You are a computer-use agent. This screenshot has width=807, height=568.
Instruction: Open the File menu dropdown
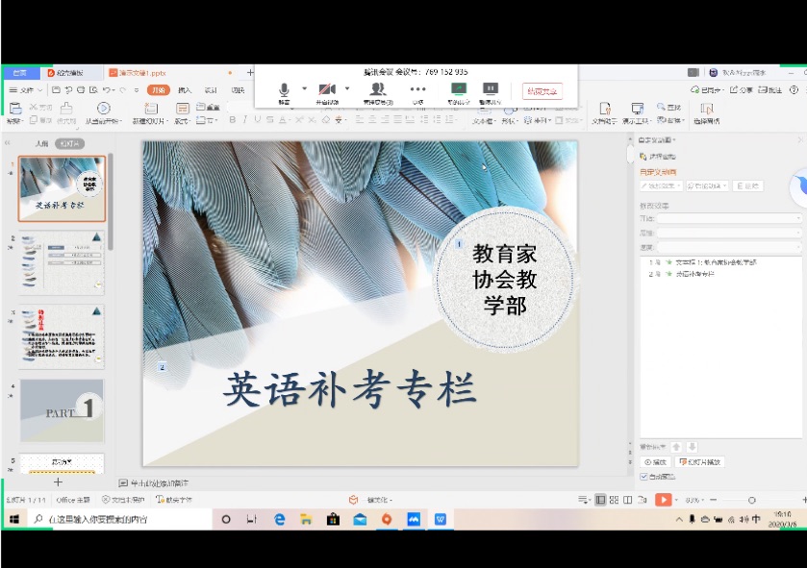[x=27, y=89]
